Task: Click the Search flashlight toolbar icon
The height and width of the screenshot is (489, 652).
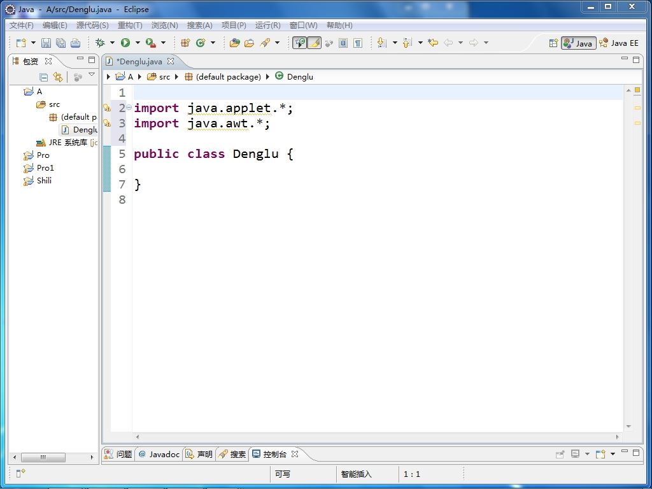Action: click(265, 43)
